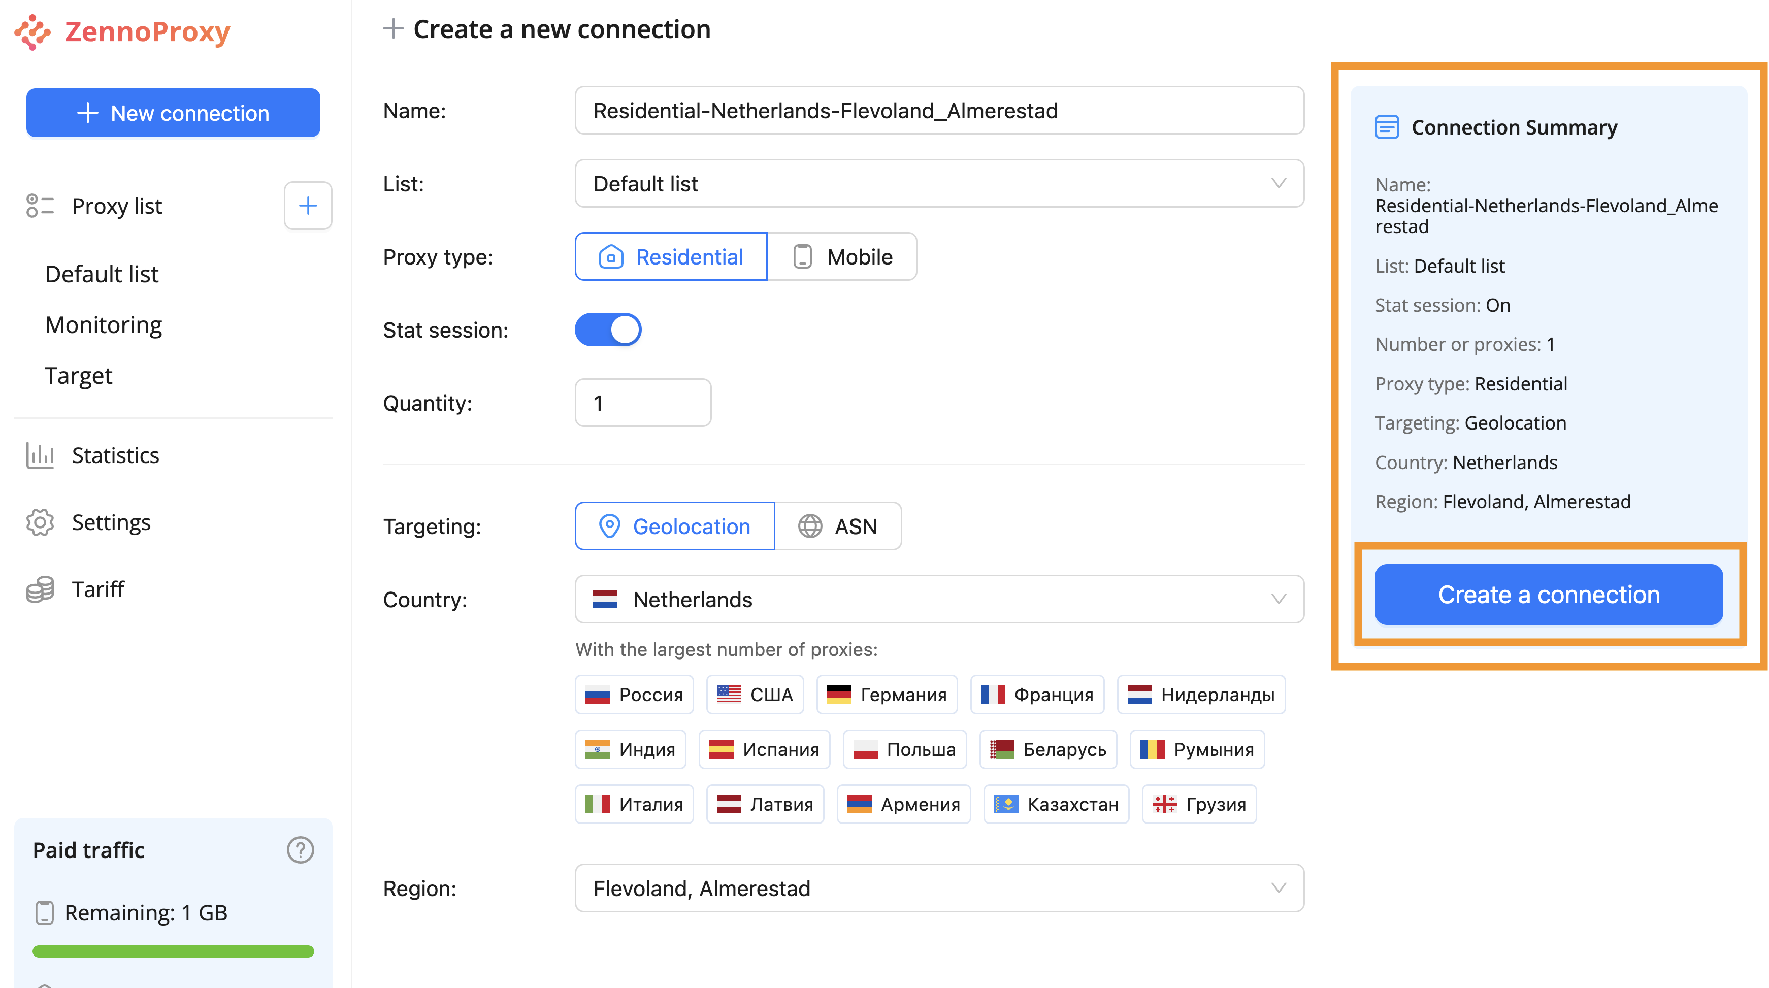
Task: Click the green remaining traffic progress bar
Action: [x=173, y=951]
